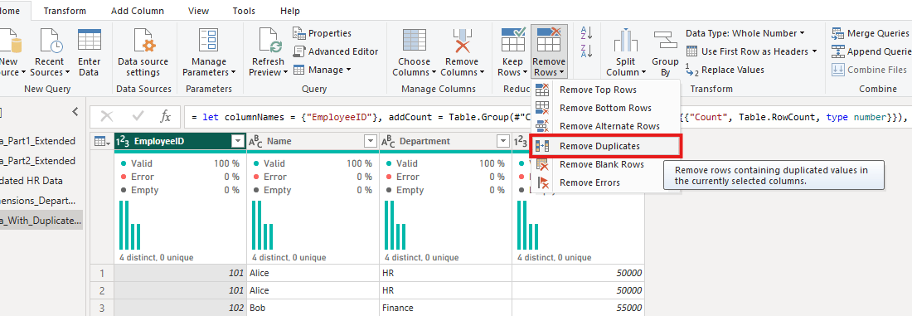Click the Finance cell in Department column
The width and height of the screenshot is (912, 316).
(445, 307)
